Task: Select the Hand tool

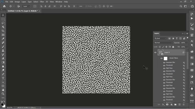Action: click(3, 90)
